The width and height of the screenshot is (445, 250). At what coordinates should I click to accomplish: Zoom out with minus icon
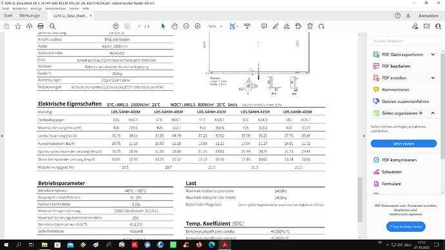(x=186, y=26)
